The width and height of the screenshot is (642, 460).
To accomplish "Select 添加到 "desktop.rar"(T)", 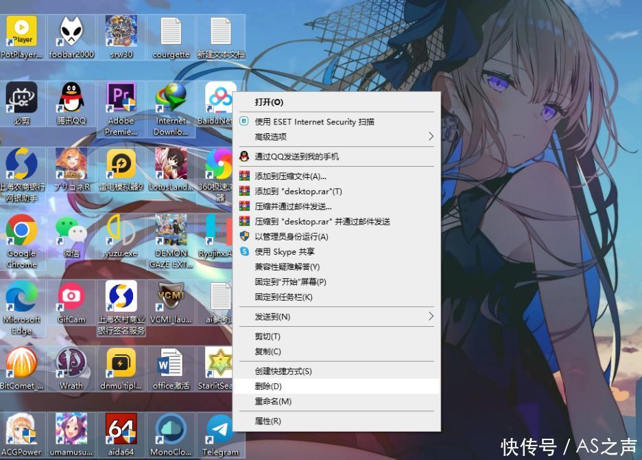I will [337, 192].
